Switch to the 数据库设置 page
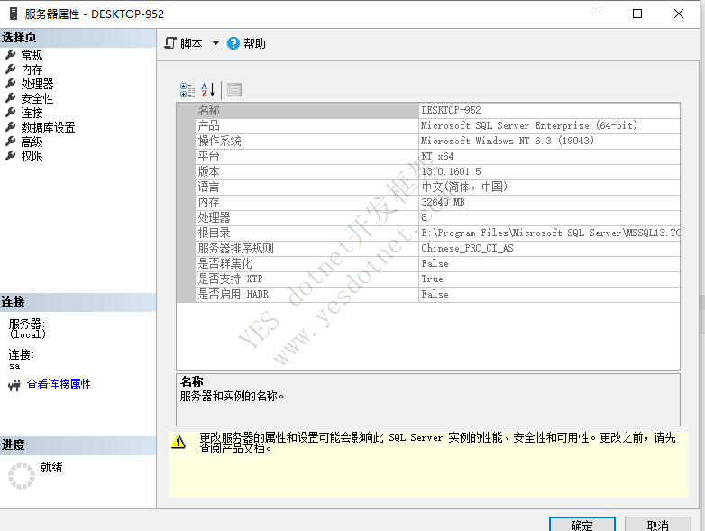The image size is (705, 531). click(x=48, y=127)
